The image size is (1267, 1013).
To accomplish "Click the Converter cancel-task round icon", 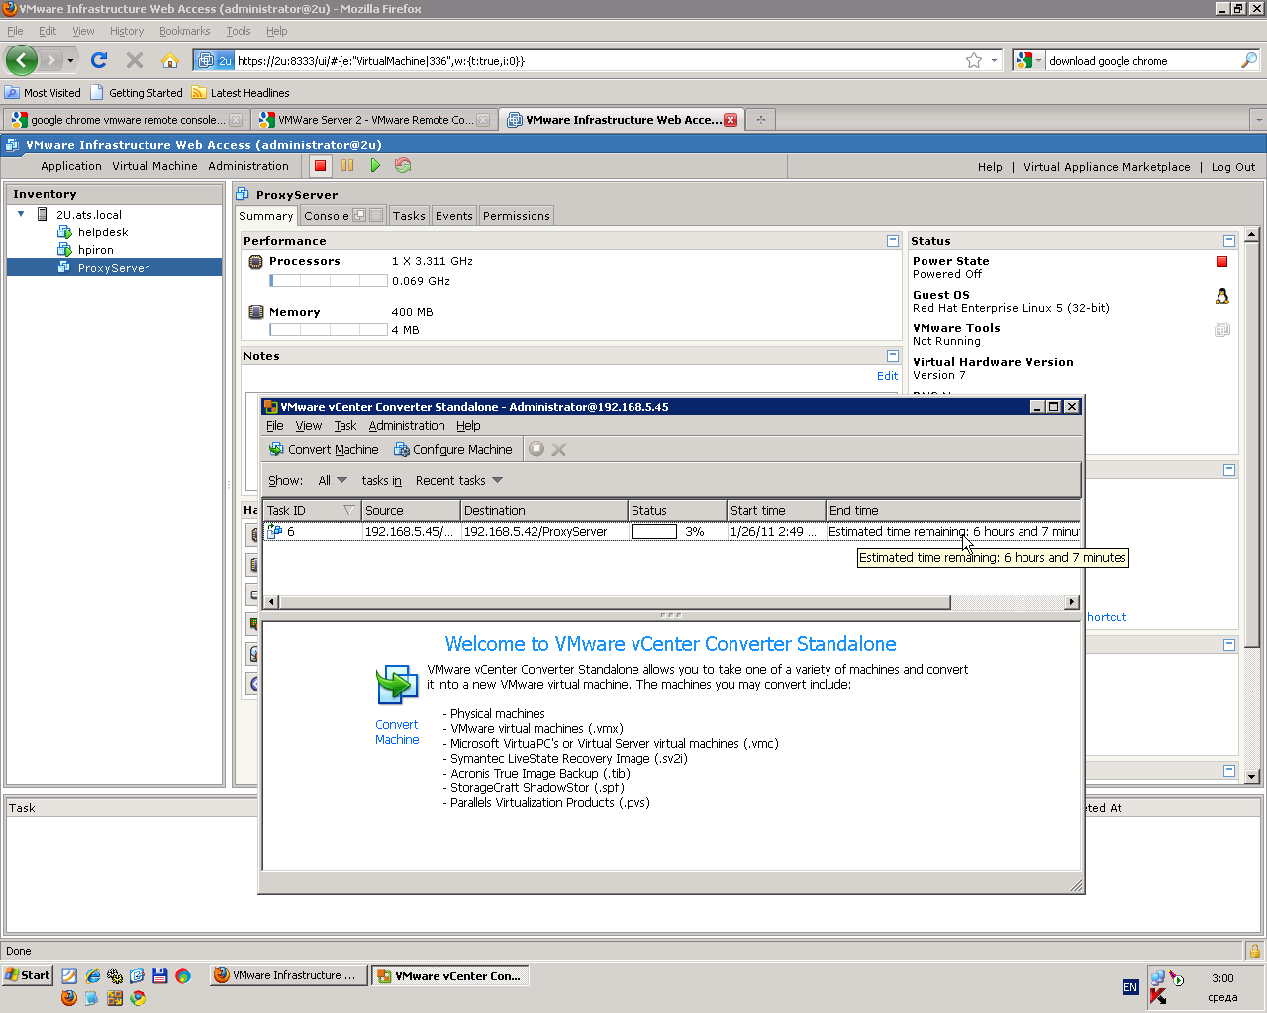I will point(536,449).
